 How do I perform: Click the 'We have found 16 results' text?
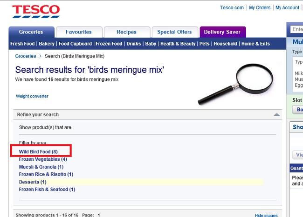coord(67,79)
